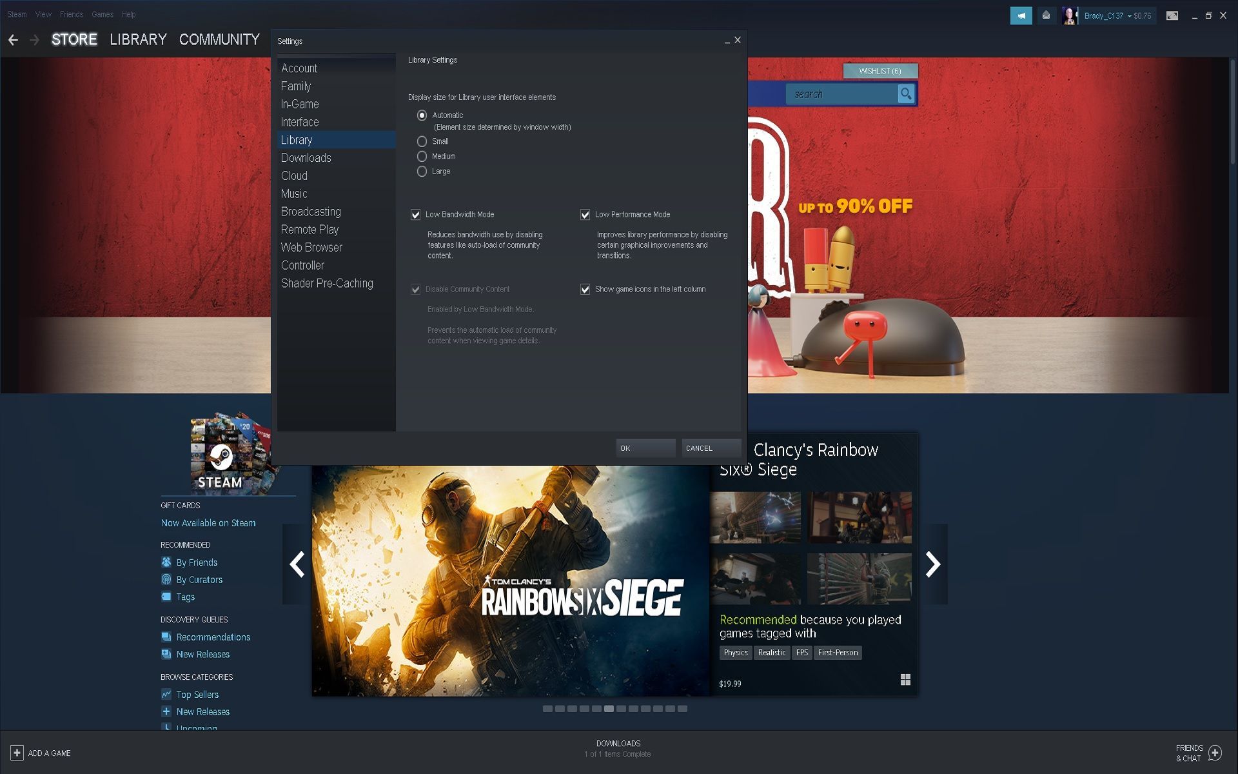
Task: Open the announcements megaphone icon
Action: click(x=1021, y=15)
